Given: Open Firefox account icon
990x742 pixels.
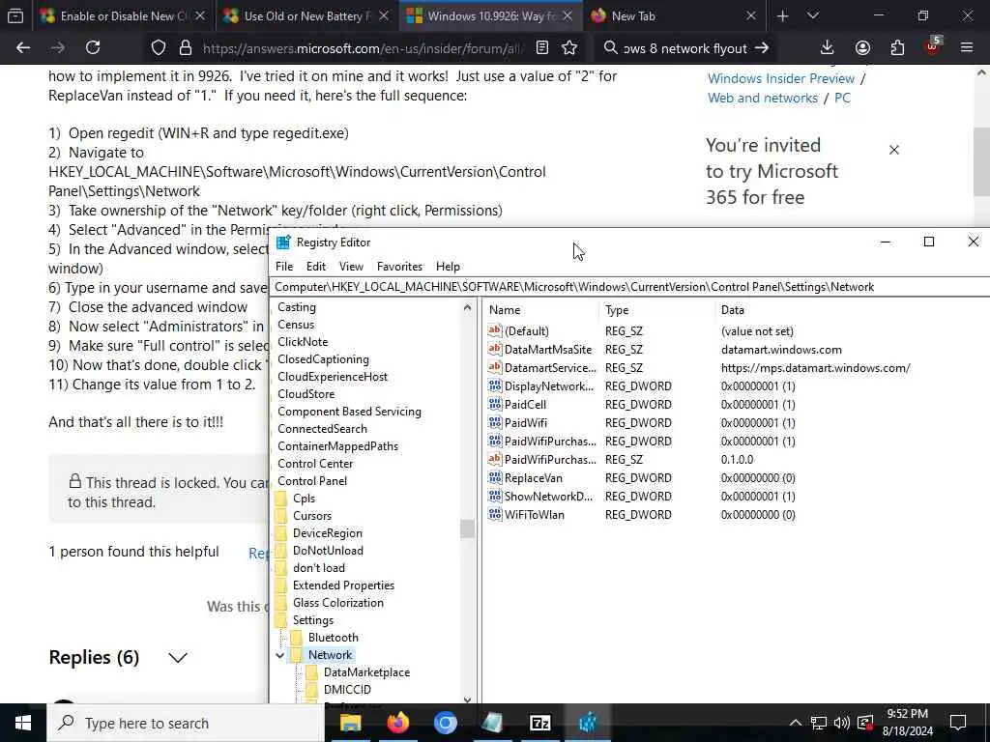Looking at the screenshot, I should pos(862,48).
